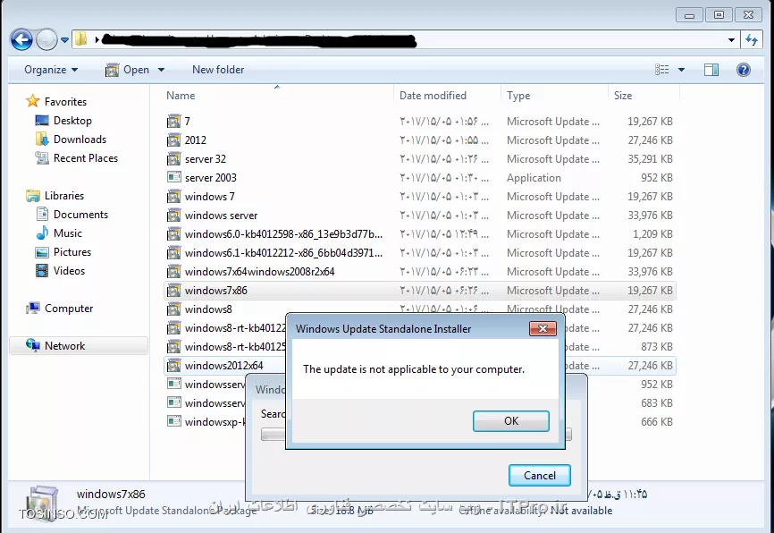Select Libraries in the navigation pane

(64, 195)
